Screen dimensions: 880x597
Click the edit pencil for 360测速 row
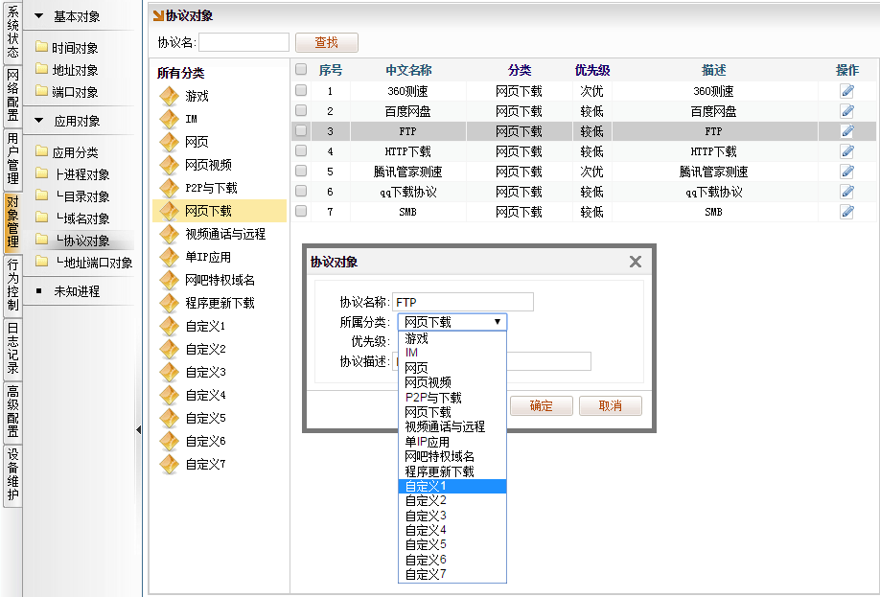pos(846,91)
